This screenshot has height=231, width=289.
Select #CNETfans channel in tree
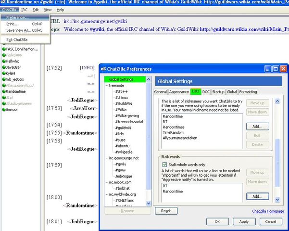pos(125,200)
